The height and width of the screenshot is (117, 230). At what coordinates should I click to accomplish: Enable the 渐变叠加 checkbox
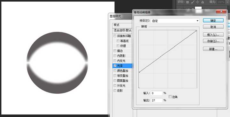[115, 76]
